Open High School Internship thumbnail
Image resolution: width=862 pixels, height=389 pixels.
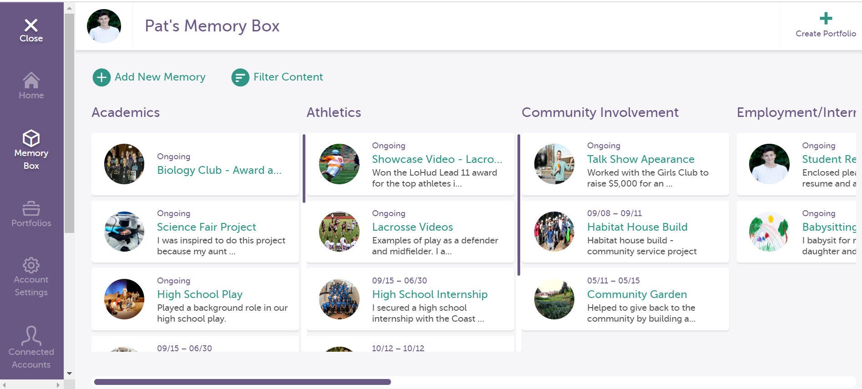click(339, 299)
